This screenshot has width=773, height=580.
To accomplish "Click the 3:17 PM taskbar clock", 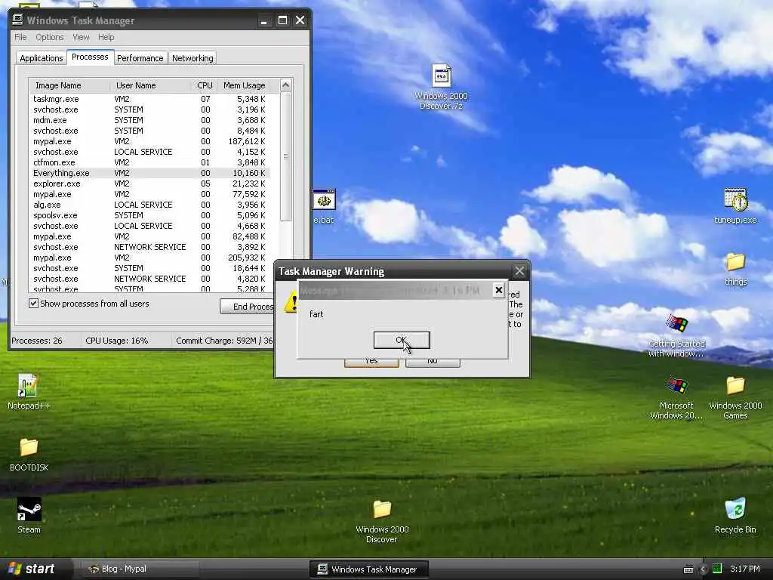I will 745,569.
